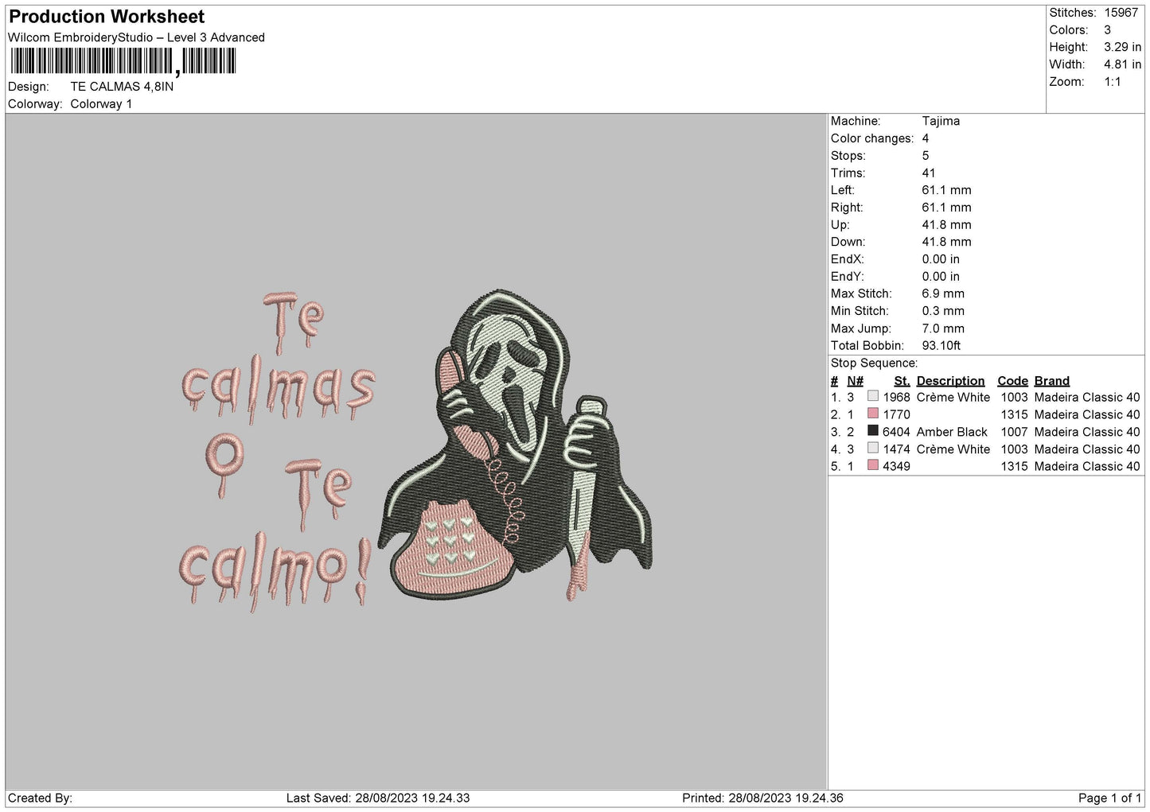Click the Max Jump value '7.0 mm'
The width and height of the screenshot is (1150, 812).
coord(943,328)
